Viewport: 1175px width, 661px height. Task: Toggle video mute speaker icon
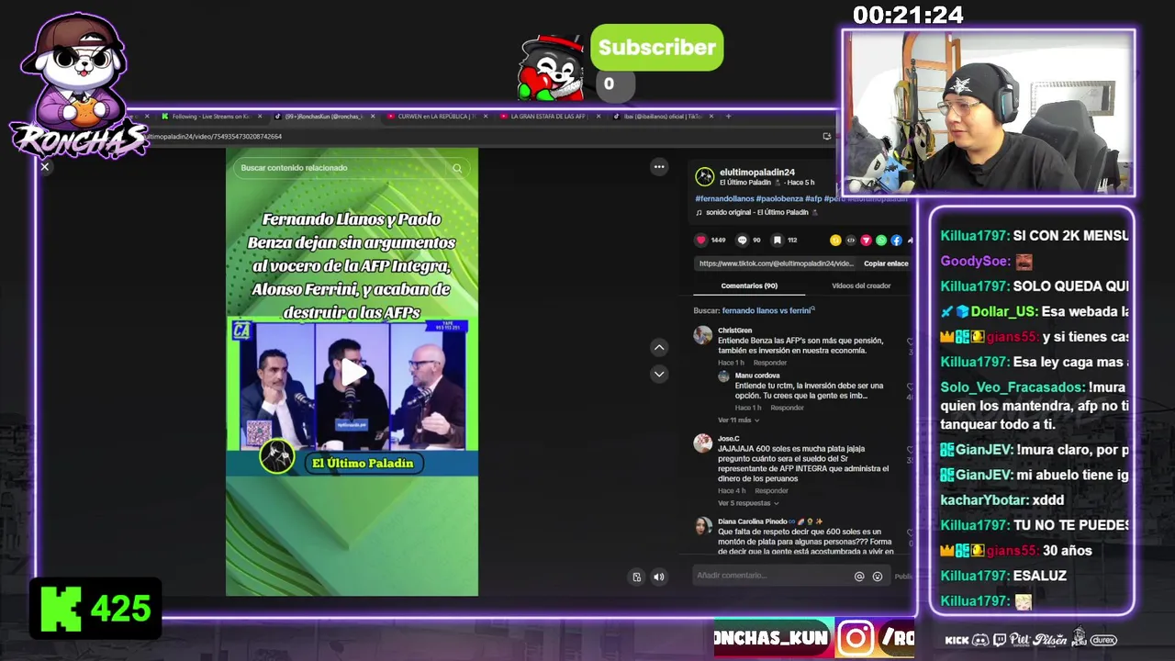coord(658,577)
